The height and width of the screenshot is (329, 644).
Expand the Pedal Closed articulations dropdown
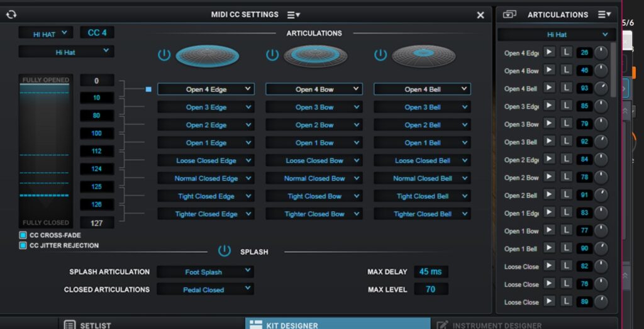[205, 289]
